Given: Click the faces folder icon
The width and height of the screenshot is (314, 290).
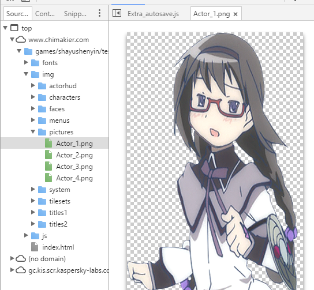Looking at the screenshot, I should tap(42, 109).
